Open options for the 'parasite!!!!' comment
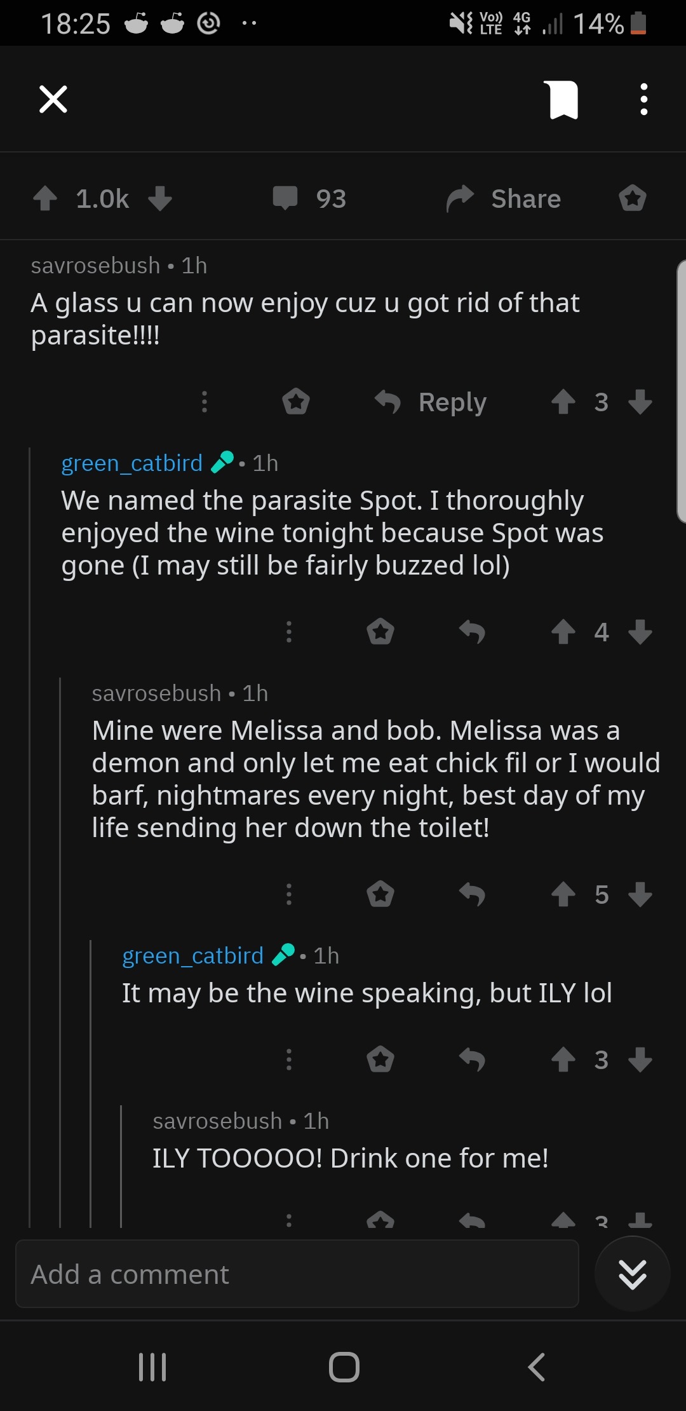686x1411 pixels. coord(204,402)
